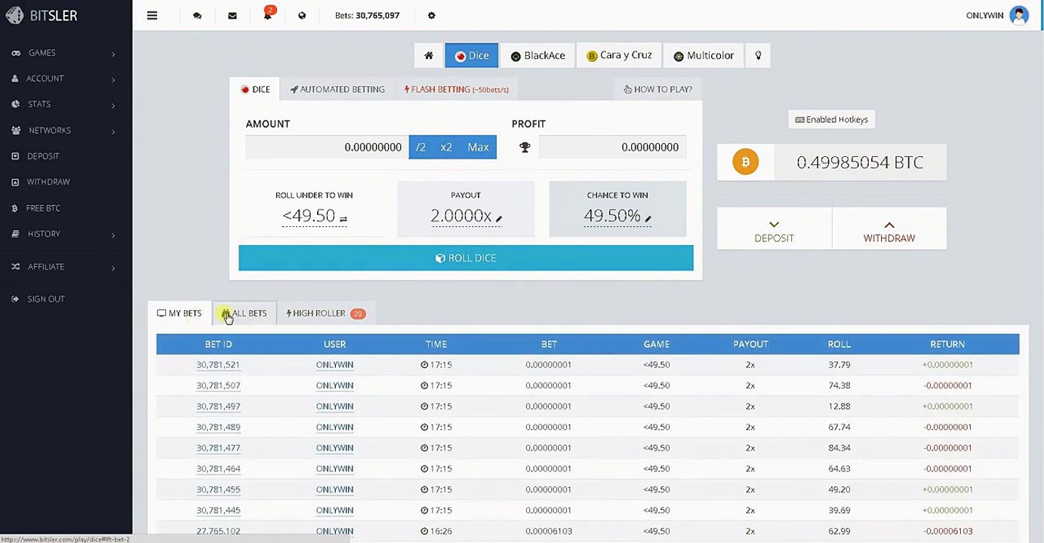The image size is (1044, 543).
Task: Click the Bets: 30,765,097 counter
Action: tap(368, 15)
